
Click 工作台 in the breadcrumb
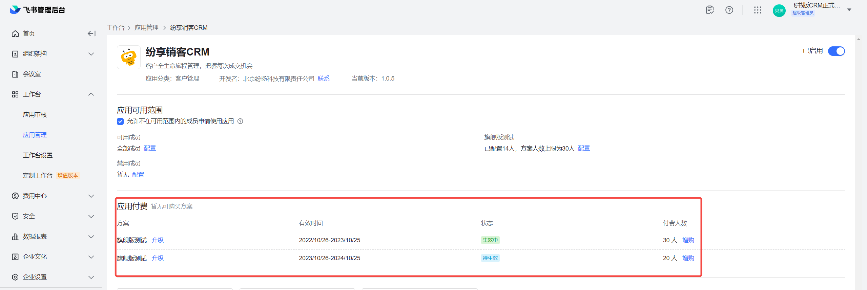point(116,28)
